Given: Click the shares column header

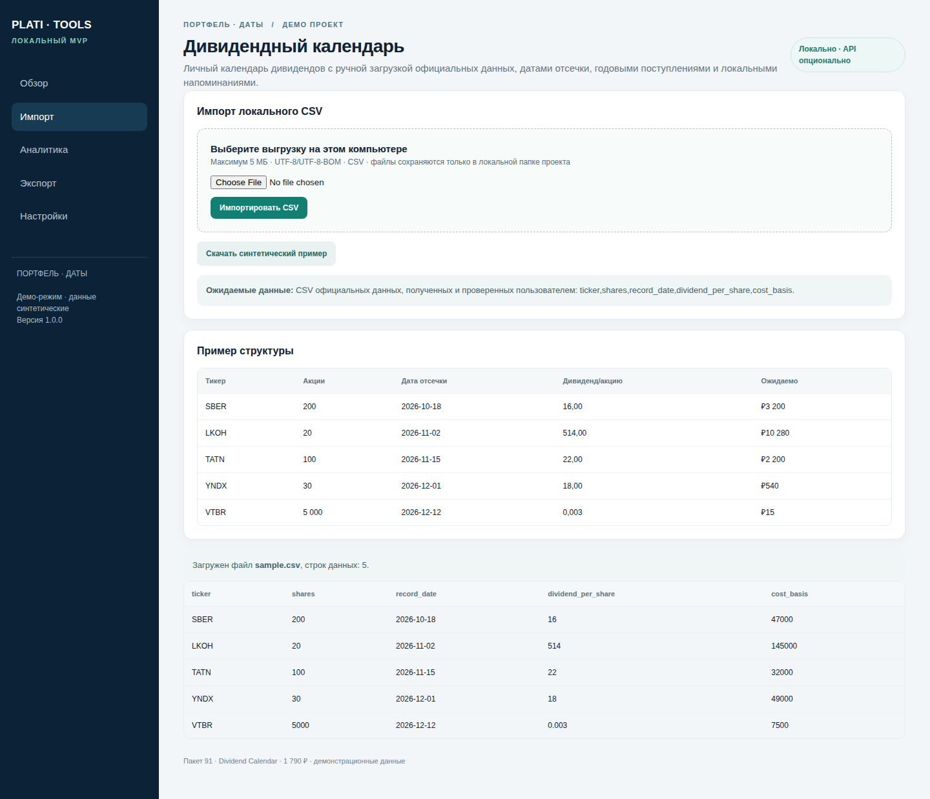Looking at the screenshot, I should (x=304, y=594).
